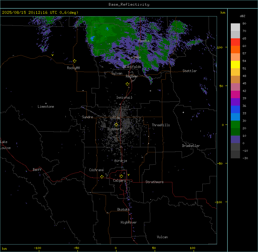Click the yellow V marker northwest of RockyMH
Viewport: 258px width, 252px height.
click(x=52, y=55)
